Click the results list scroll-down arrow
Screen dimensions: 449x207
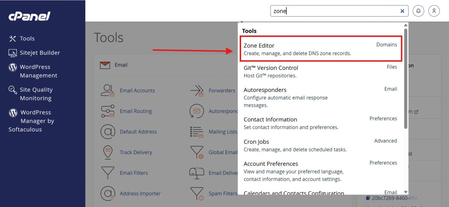[406, 192]
